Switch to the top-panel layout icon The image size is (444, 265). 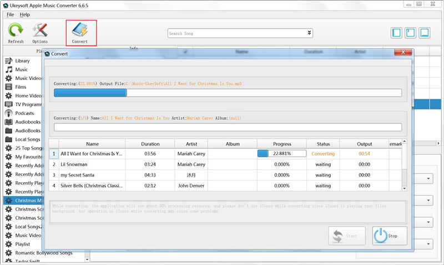click(x=410, y=33)
